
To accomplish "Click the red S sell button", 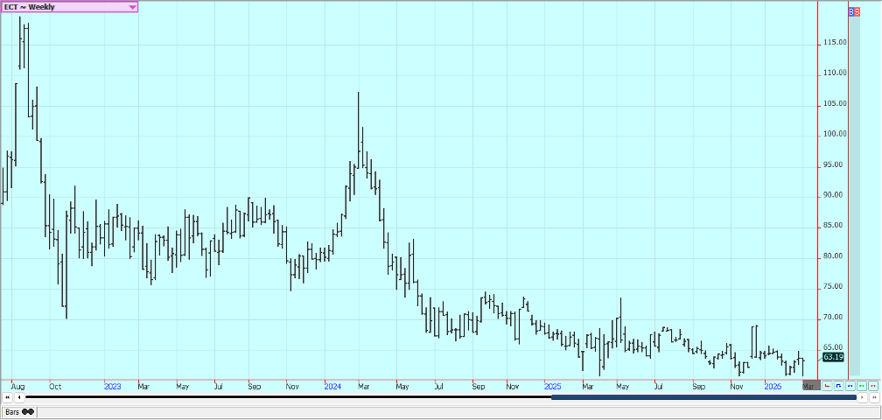I will tap(857, 12).
